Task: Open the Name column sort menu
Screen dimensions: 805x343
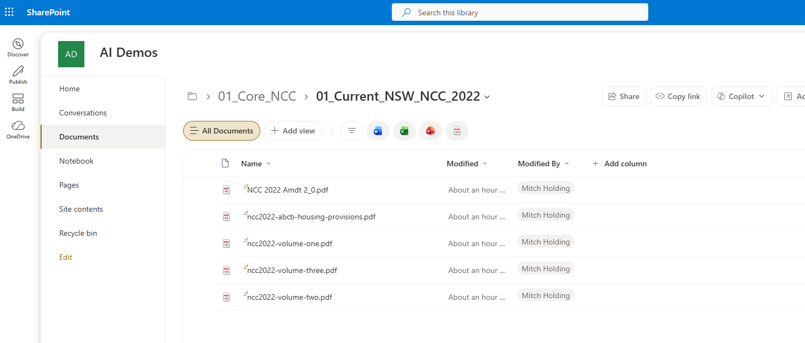Action: (255, 164)
